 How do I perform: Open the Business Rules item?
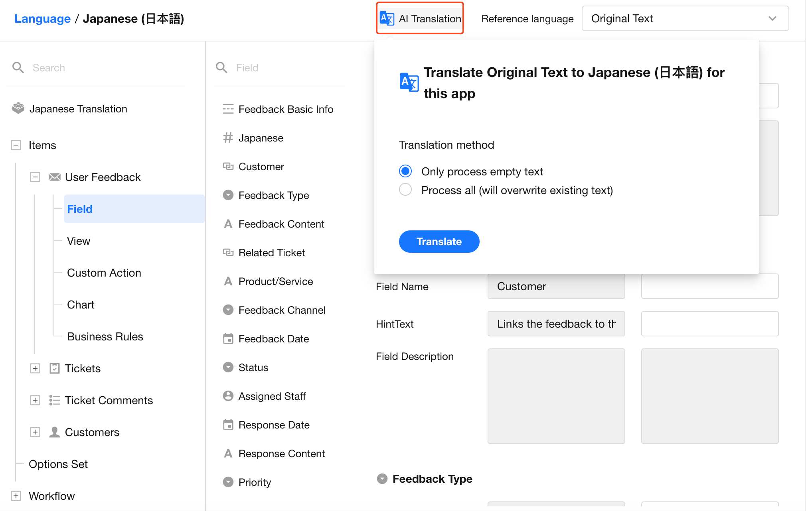pyautogui.click(x=105, y=336)
